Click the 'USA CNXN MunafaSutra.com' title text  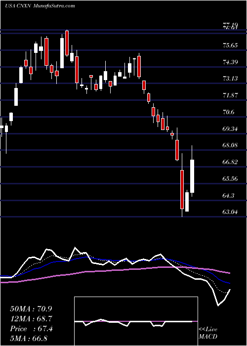pyautogui.click(x=40, y=6)
